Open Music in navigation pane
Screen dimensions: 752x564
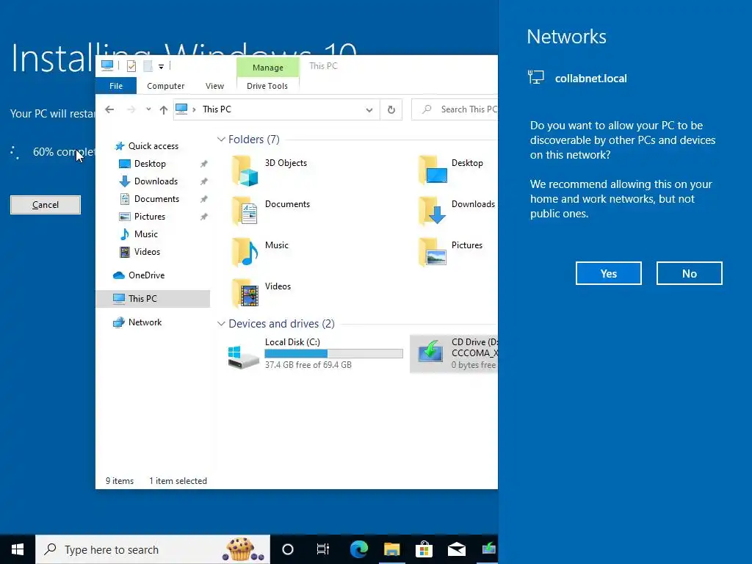pos(146,234)
